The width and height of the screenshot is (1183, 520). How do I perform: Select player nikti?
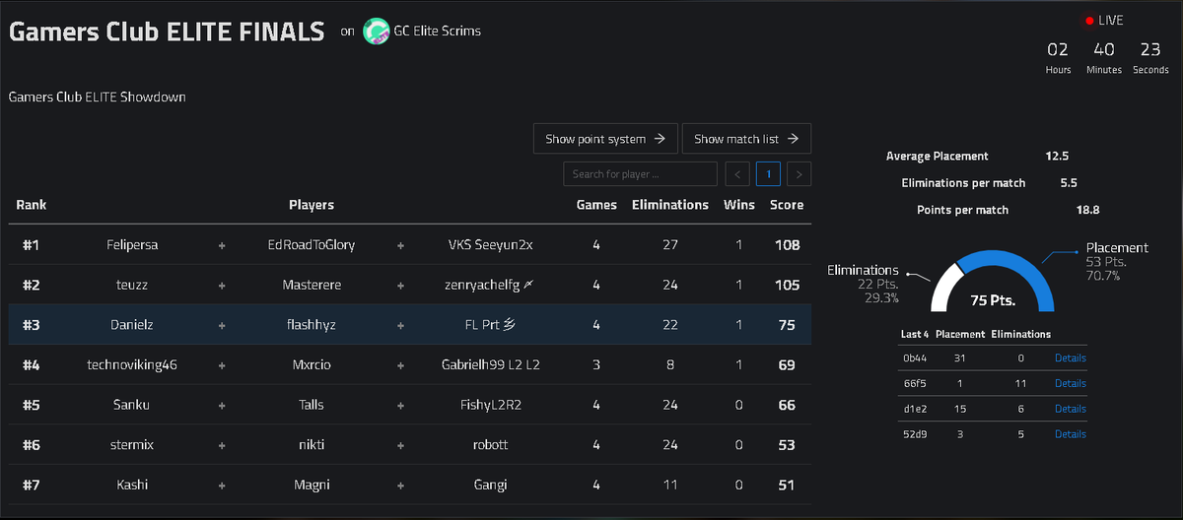(x=312, y=444)
